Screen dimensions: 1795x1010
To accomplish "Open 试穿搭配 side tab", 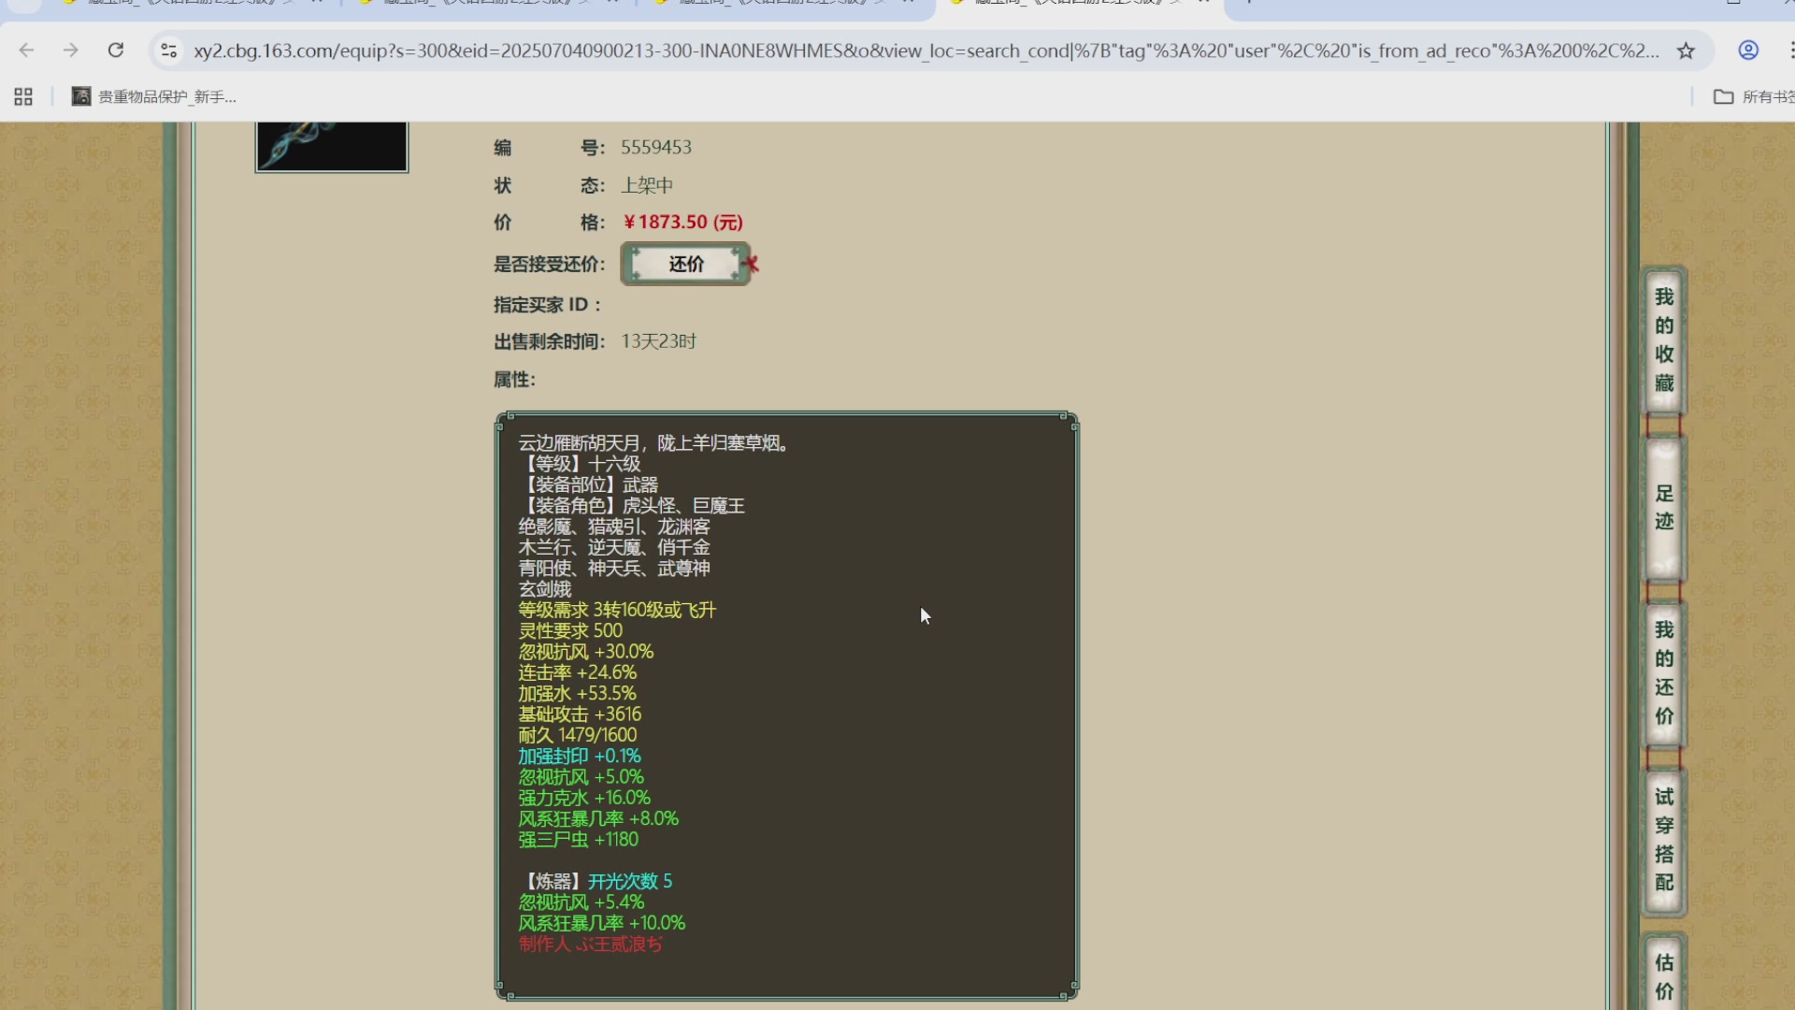I will tap(1664, 839).
